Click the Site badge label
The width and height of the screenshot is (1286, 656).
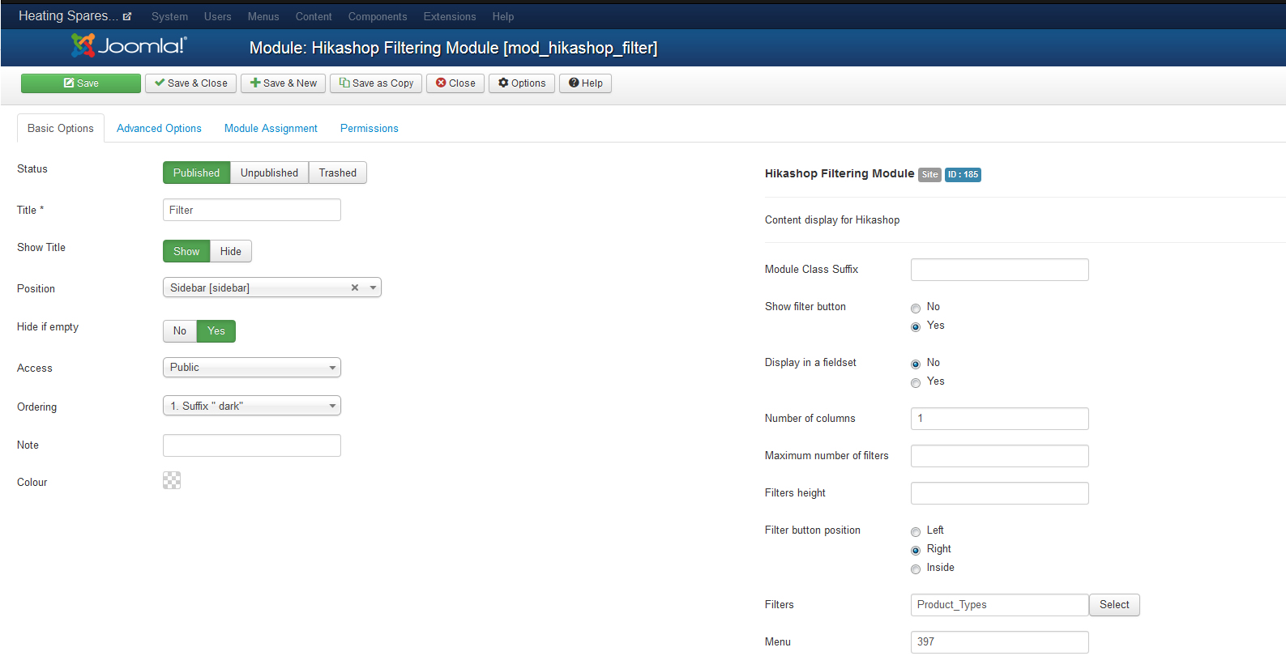[x=929, y=174]
